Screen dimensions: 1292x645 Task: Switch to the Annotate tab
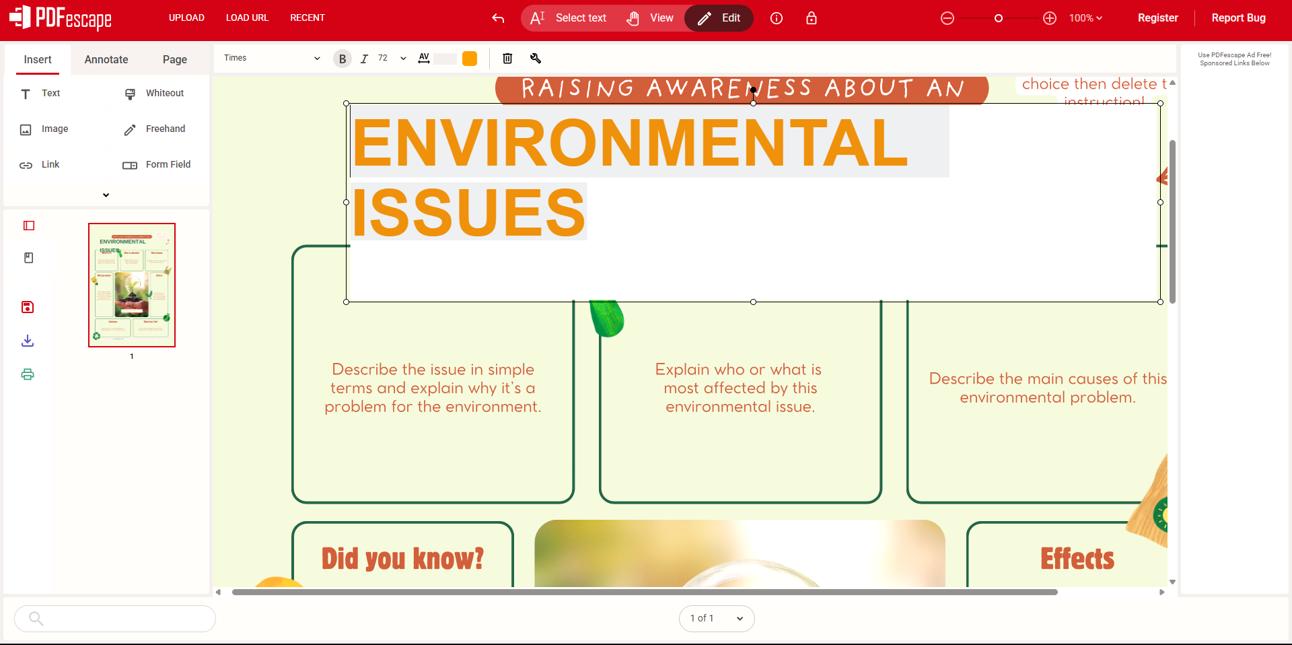(106, 60)
